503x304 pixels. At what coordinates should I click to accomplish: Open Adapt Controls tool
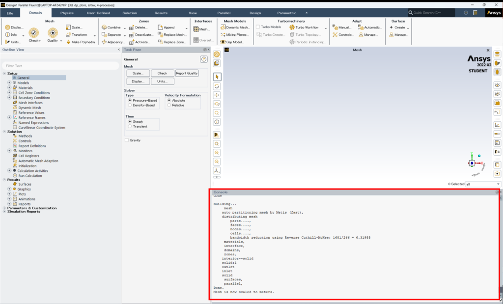[x=343, y=35]
